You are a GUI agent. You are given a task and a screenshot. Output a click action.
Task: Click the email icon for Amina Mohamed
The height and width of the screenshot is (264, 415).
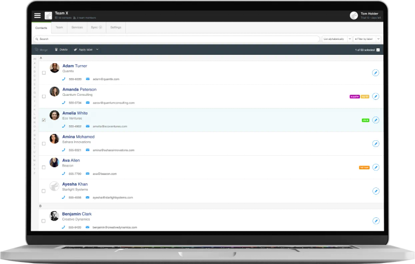click(88, 150)
